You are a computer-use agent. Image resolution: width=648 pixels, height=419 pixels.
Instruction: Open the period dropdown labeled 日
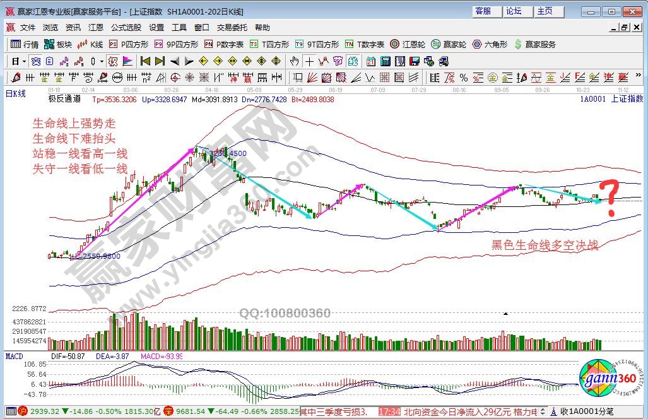(x=18, y=61)
